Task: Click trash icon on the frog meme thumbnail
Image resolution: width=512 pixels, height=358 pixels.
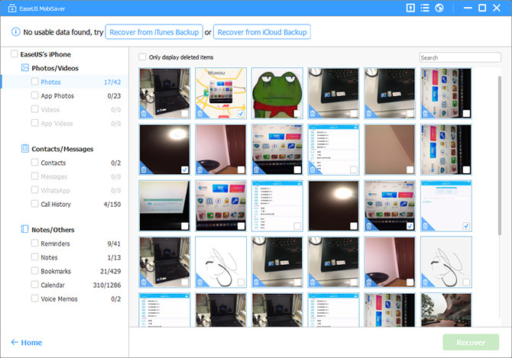Action: [x=257, y=114]
